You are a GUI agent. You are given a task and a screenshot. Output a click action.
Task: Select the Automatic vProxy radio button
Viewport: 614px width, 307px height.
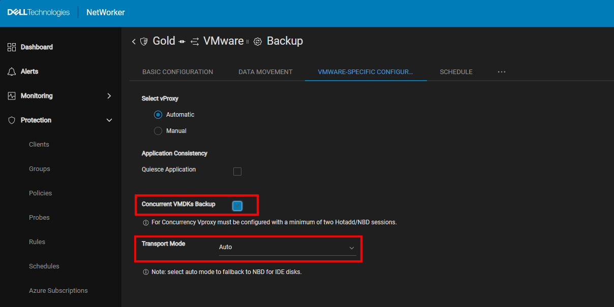pyautogui.click(x=158, y=115)
